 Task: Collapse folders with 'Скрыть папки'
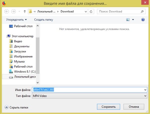(16, 107)
